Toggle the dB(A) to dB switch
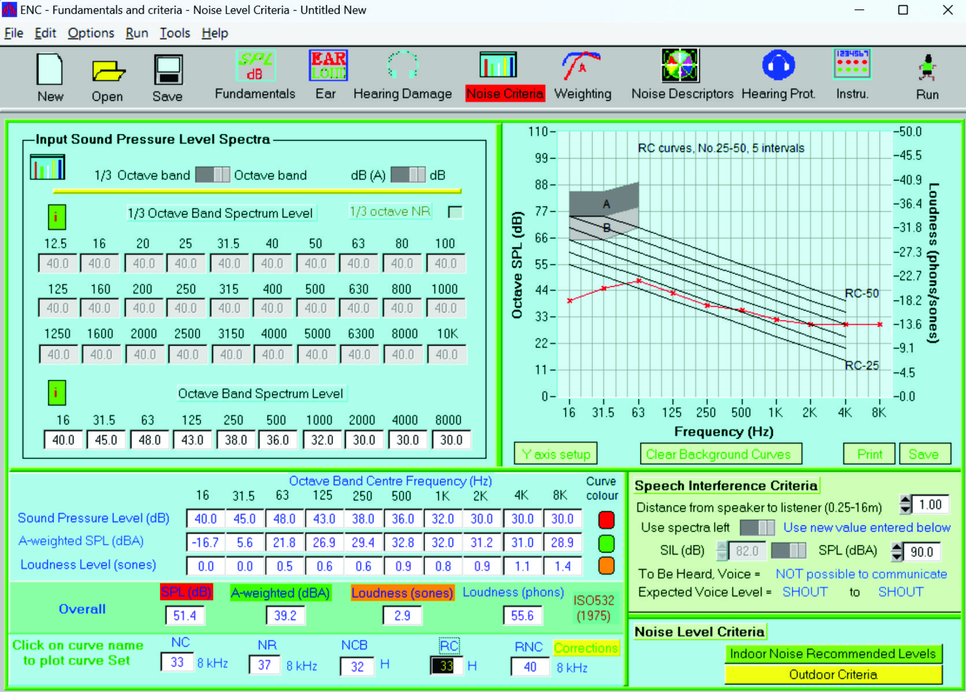The image size is (966, 692). [408, 175]
